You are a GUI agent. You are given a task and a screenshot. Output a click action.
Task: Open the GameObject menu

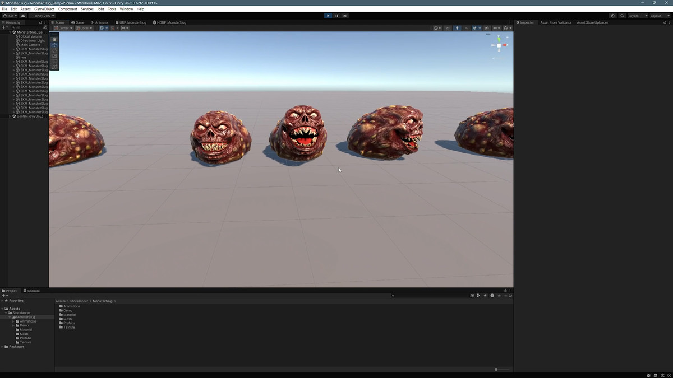click(x=44, y=9)
